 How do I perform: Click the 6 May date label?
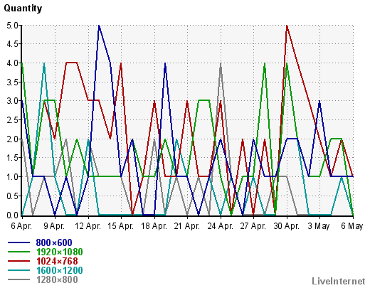click(352, 226)
